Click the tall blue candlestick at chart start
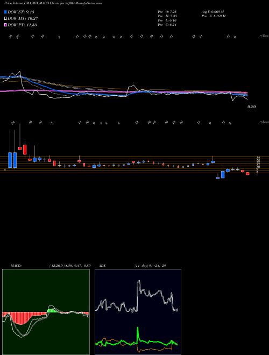The width and height of the screenshot is (269, 355). point(10,160)
